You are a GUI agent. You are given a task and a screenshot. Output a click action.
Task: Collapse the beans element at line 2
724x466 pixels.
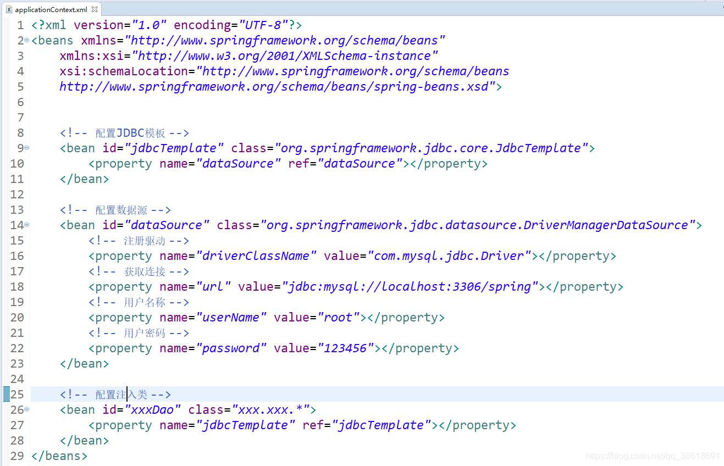tap(27, 41)
